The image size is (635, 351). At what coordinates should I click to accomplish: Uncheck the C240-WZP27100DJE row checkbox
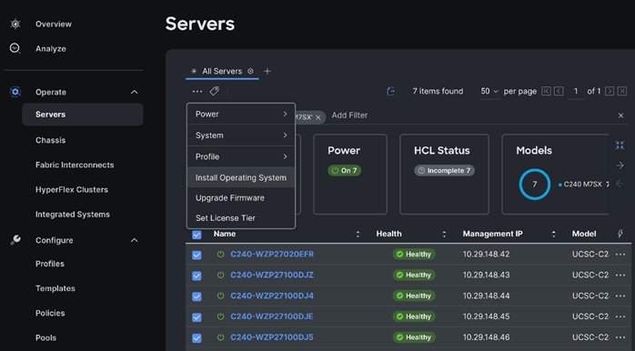197,317
